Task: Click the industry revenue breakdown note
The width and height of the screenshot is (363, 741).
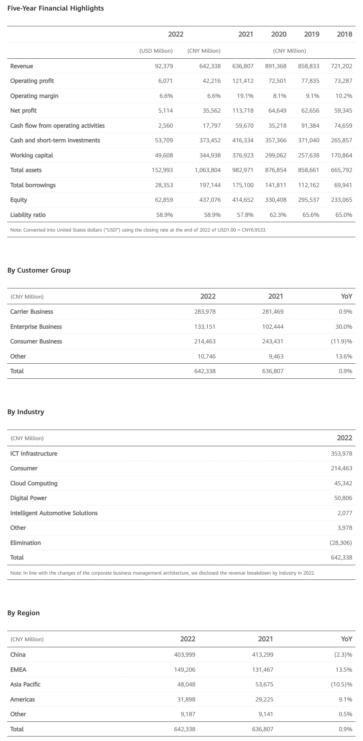Action: point(162,573)
